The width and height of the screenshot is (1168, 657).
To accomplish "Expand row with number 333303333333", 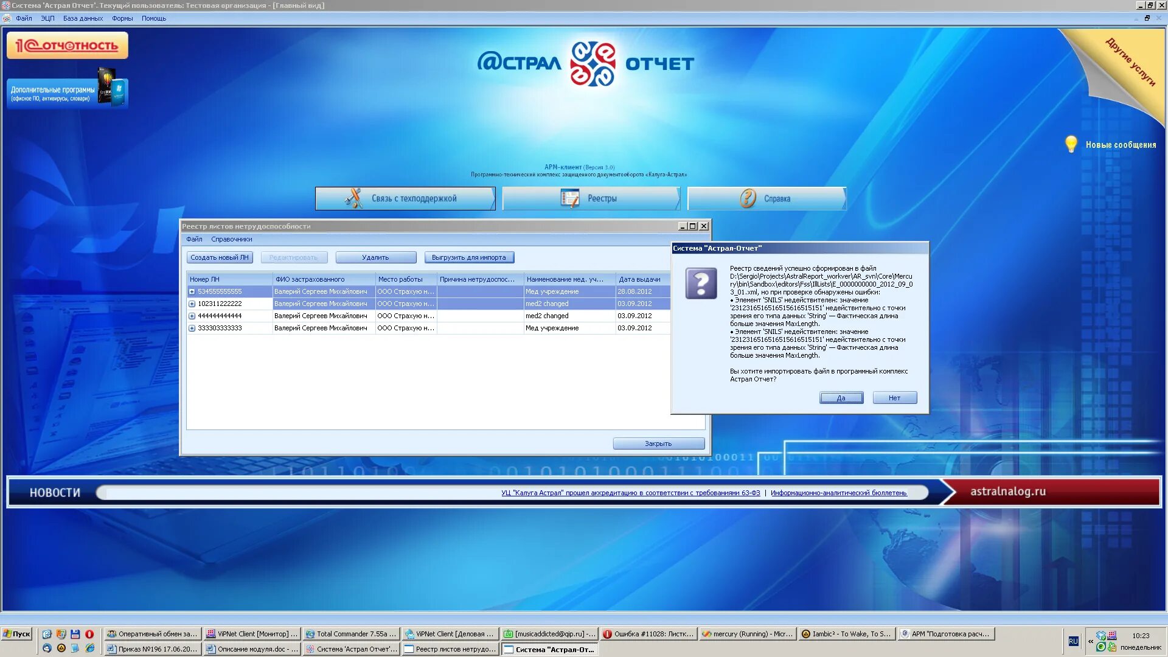I will [x=192, y=328].
